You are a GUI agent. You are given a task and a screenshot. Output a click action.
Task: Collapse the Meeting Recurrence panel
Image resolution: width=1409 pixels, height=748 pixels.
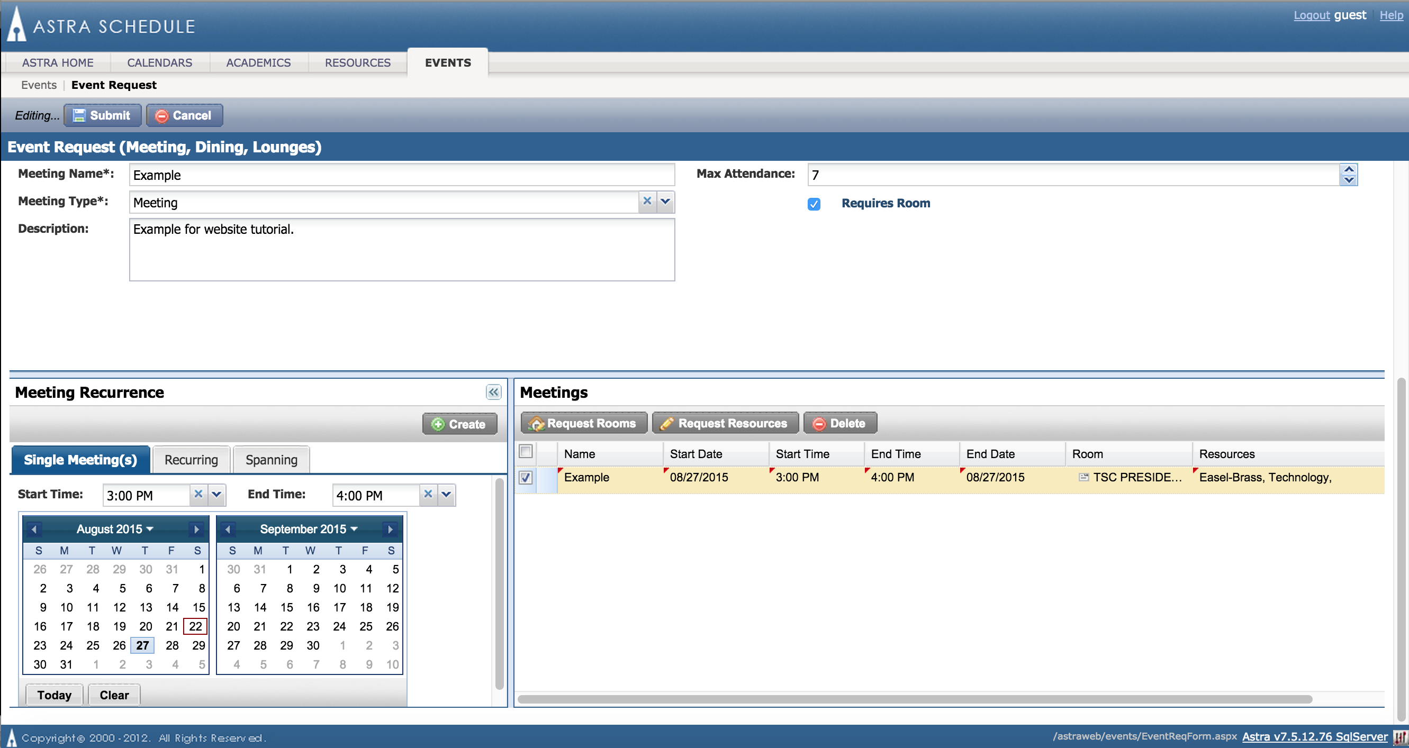(493, 391)
